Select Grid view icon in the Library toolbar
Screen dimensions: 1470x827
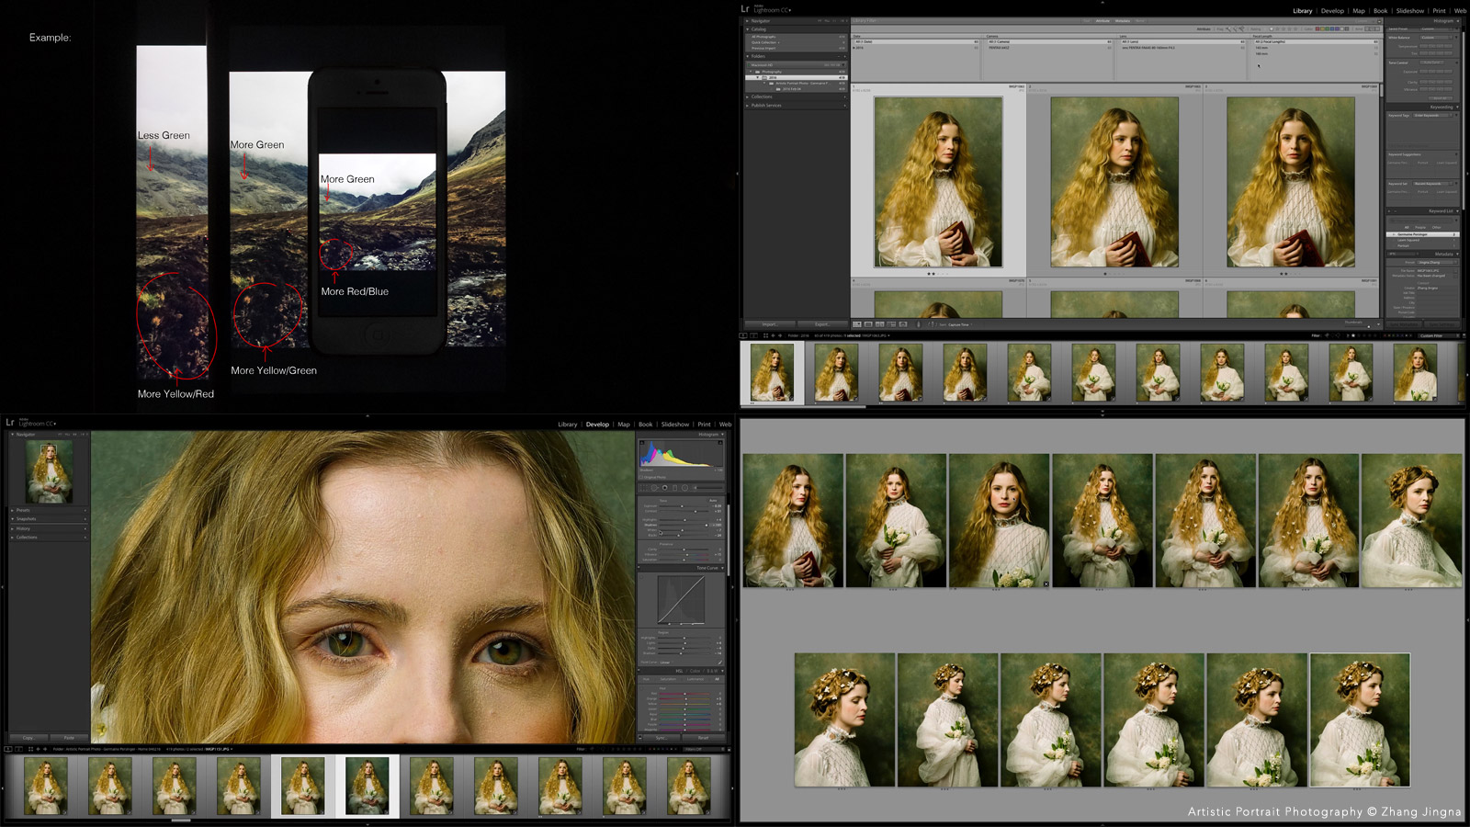pos(856,324)
